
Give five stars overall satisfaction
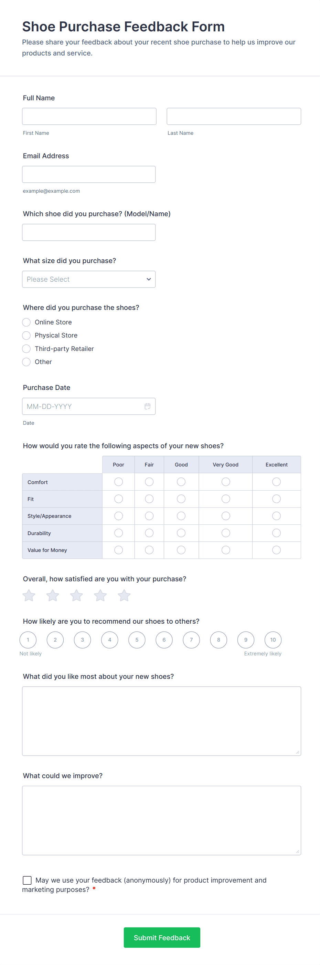(x=124, y=595)
